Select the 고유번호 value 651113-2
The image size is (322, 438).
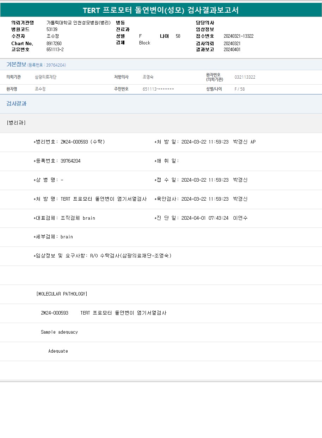55,49
